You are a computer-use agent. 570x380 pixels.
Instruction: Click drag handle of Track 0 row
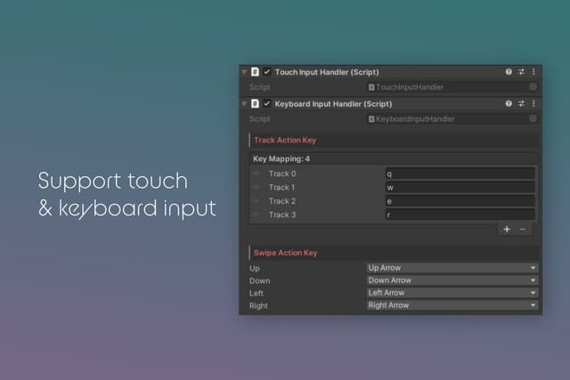[256, 174]
